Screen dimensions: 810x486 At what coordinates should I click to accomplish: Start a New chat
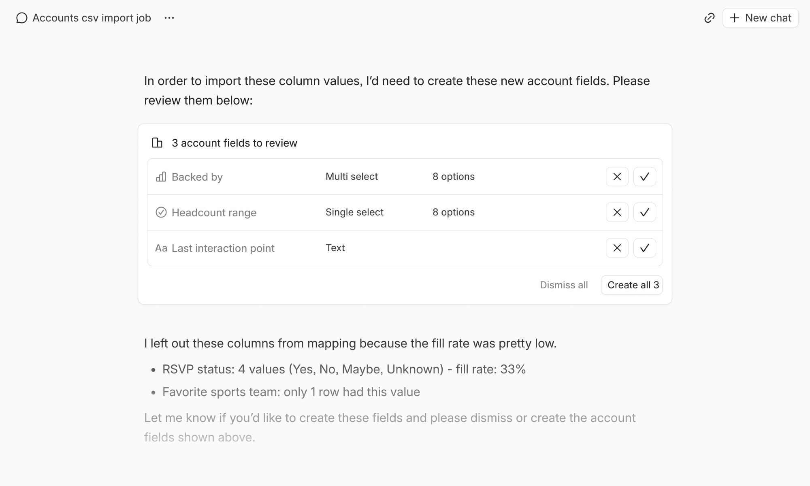(760, 18)
